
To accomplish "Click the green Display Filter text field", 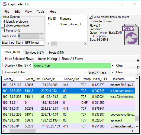I will 72,65.
